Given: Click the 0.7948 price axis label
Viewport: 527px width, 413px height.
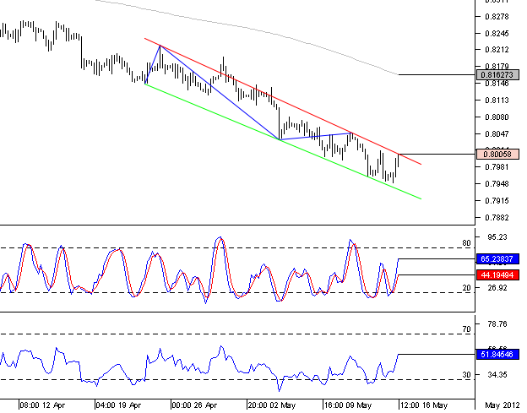Looking at the screenshot, I should (497, 184).
